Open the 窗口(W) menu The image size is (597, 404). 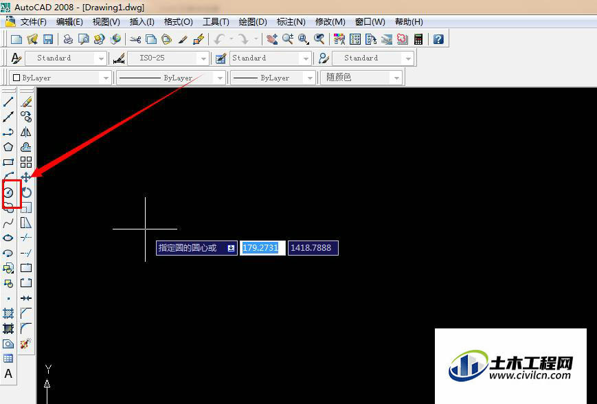pyautogui.click(x=370, y=22)
